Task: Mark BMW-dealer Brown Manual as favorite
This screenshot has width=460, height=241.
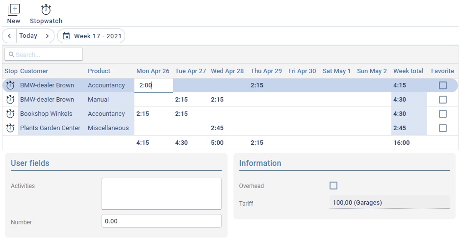Action: (443, 100)
